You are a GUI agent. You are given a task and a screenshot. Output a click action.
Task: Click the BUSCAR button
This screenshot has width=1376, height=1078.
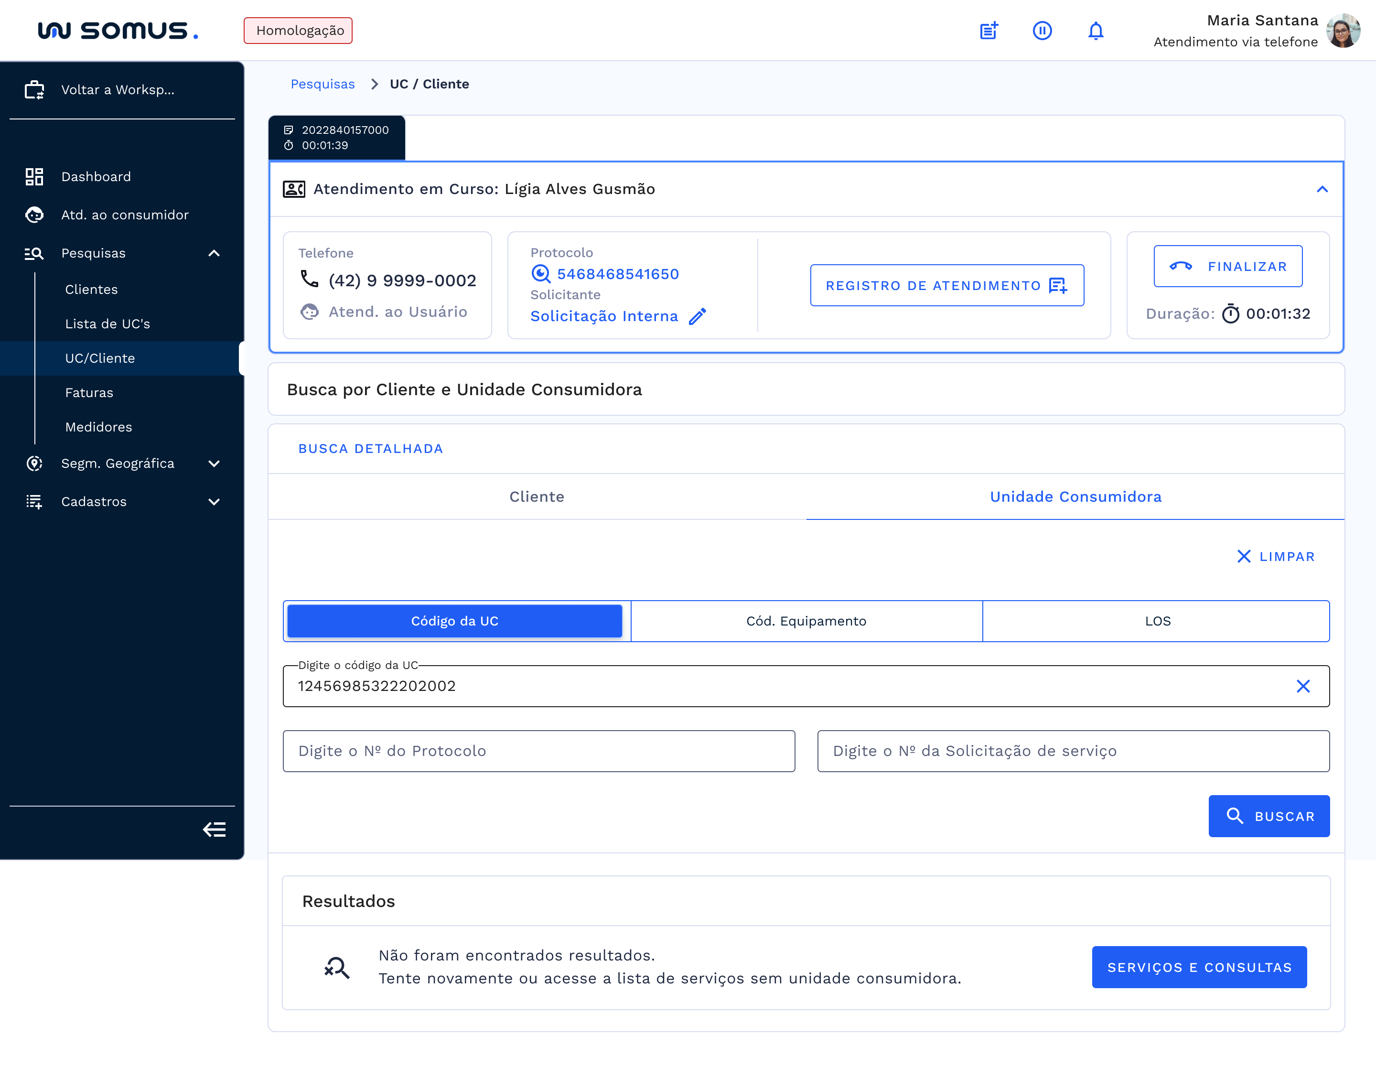[x=1269, y=816]
